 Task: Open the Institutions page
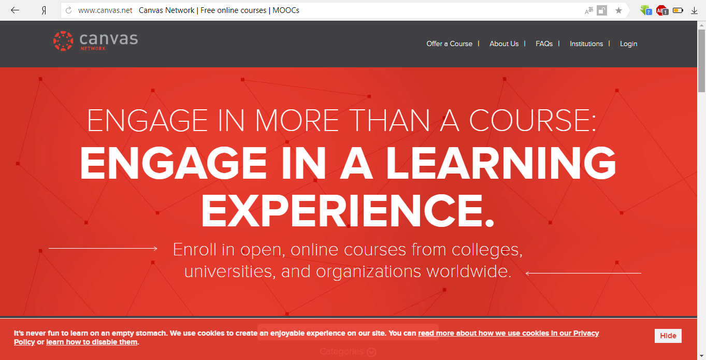(586, 44)
